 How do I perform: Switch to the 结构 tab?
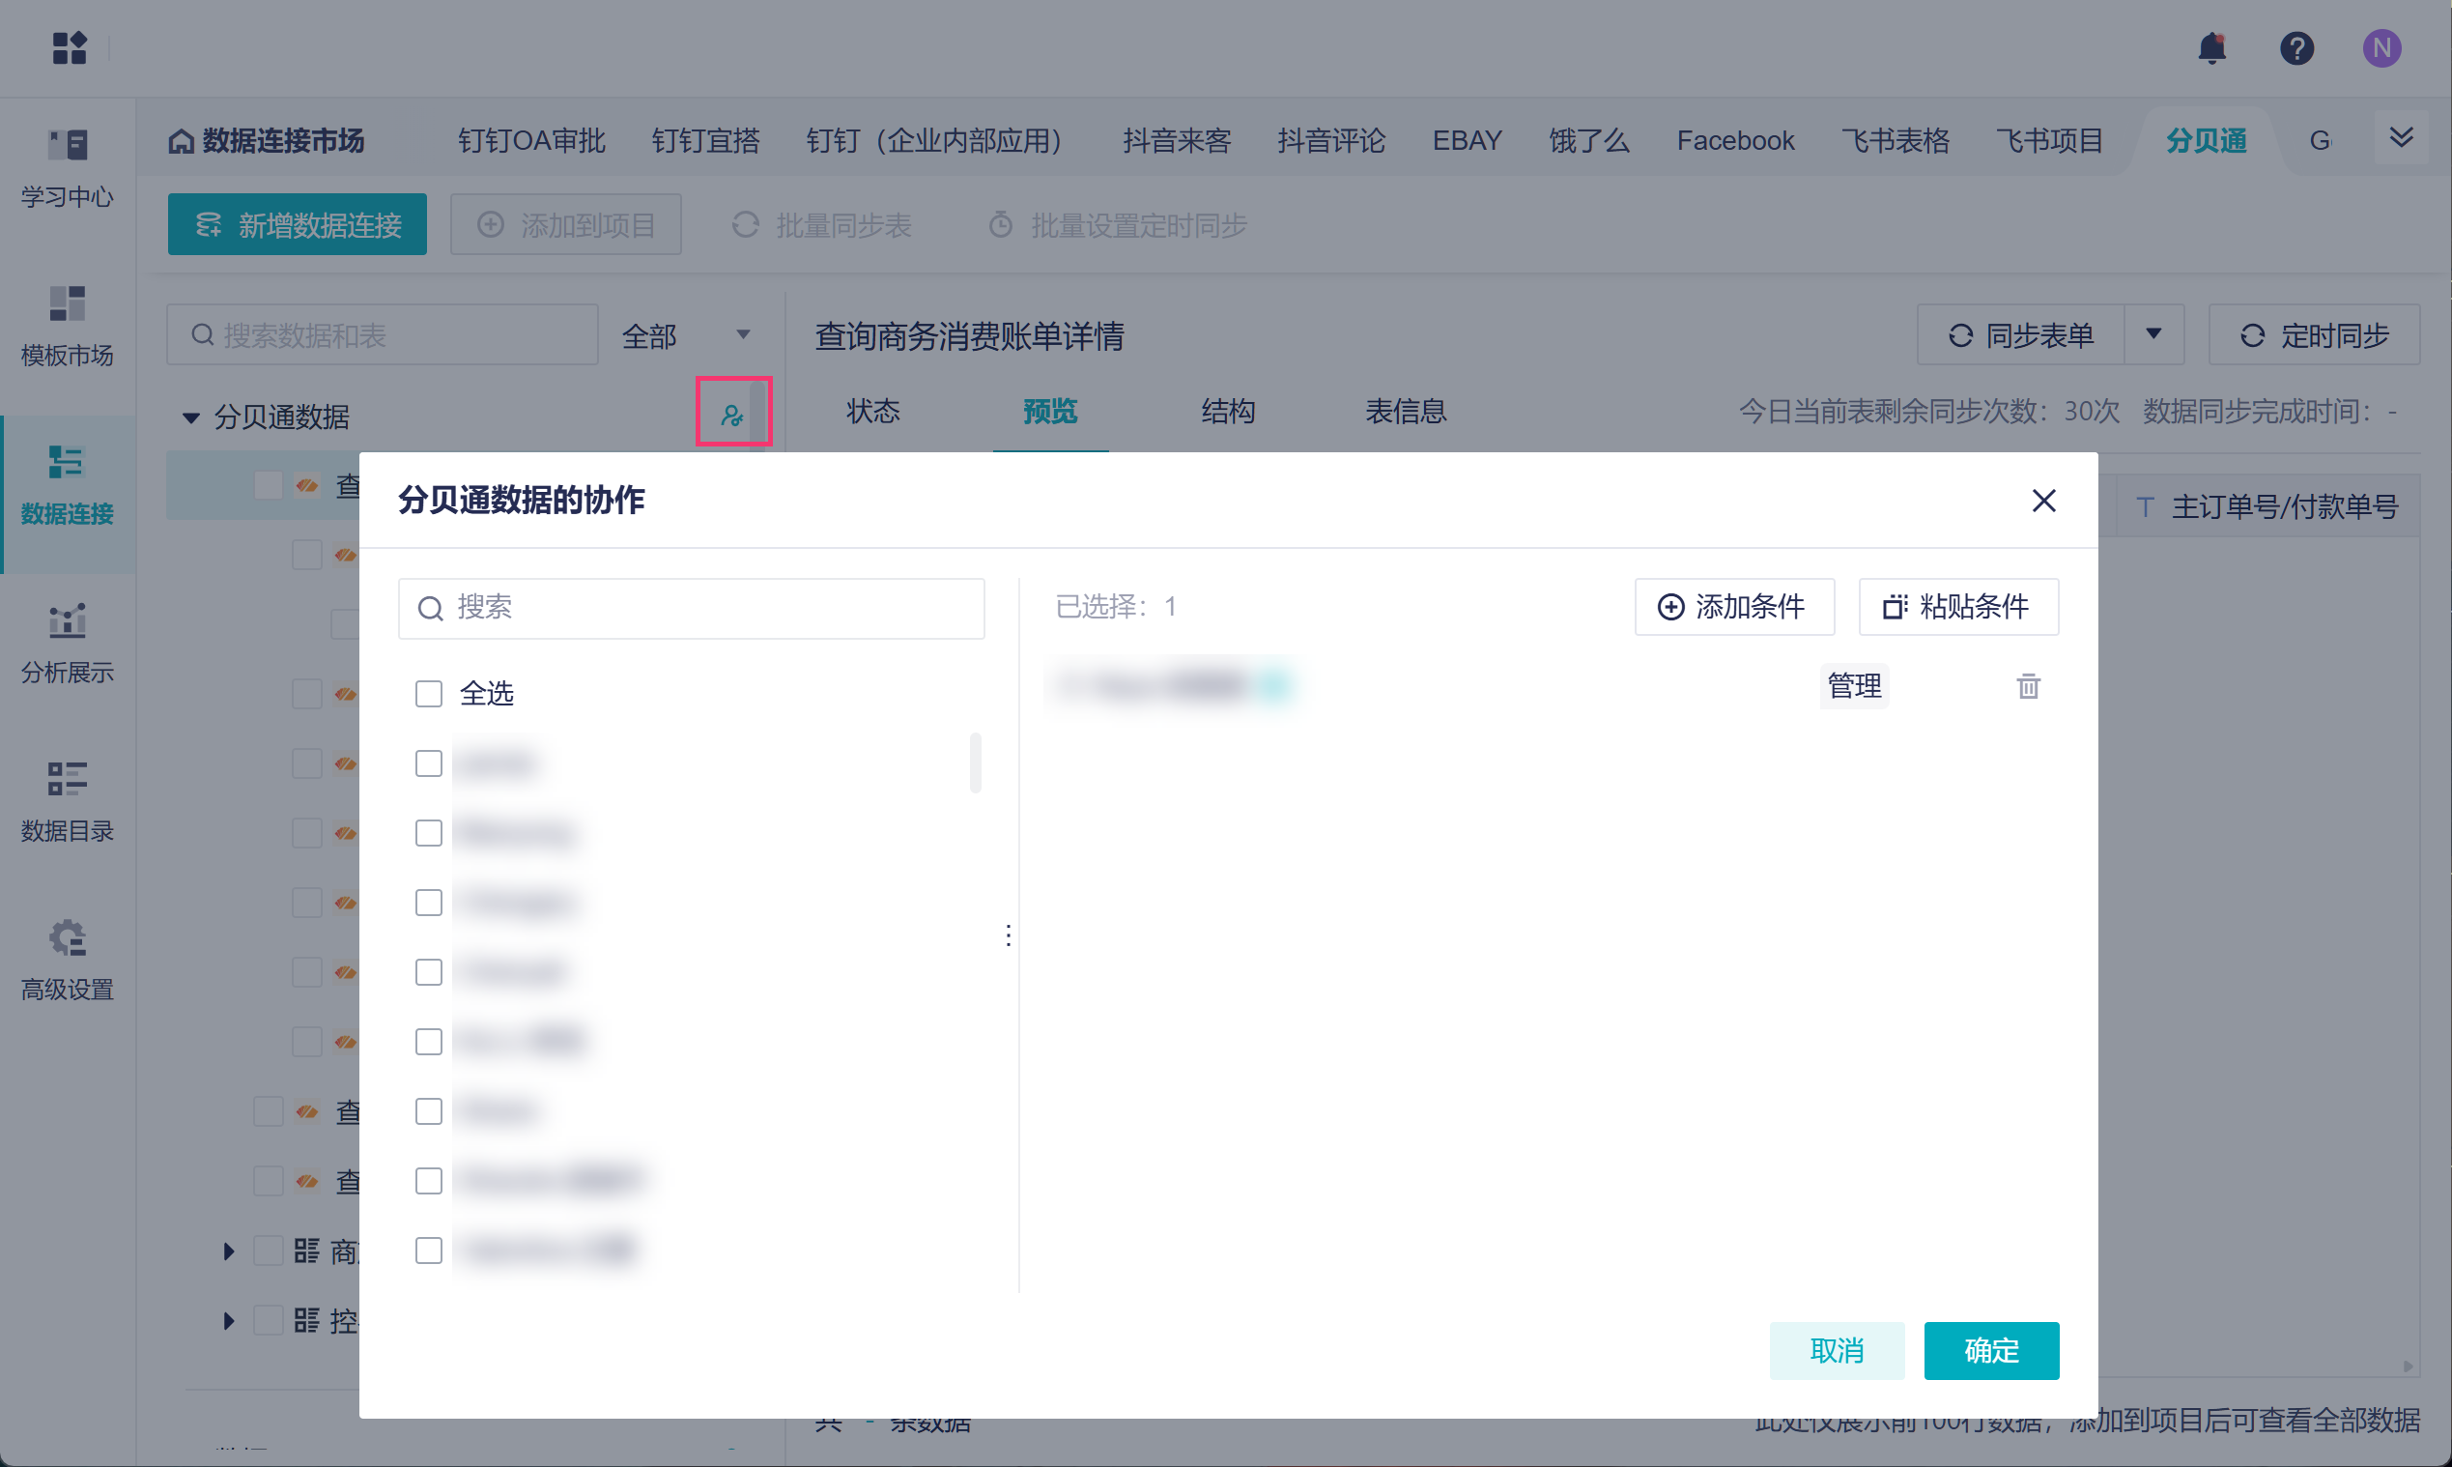coord(1228,412)
